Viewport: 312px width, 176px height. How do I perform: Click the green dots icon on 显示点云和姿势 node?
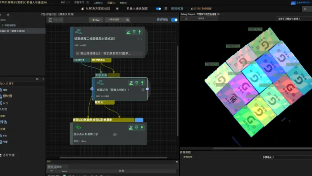click(79, 127)
